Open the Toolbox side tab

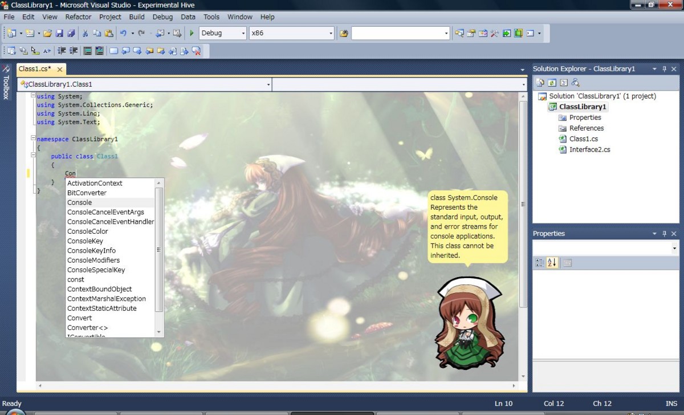[6, 83]
